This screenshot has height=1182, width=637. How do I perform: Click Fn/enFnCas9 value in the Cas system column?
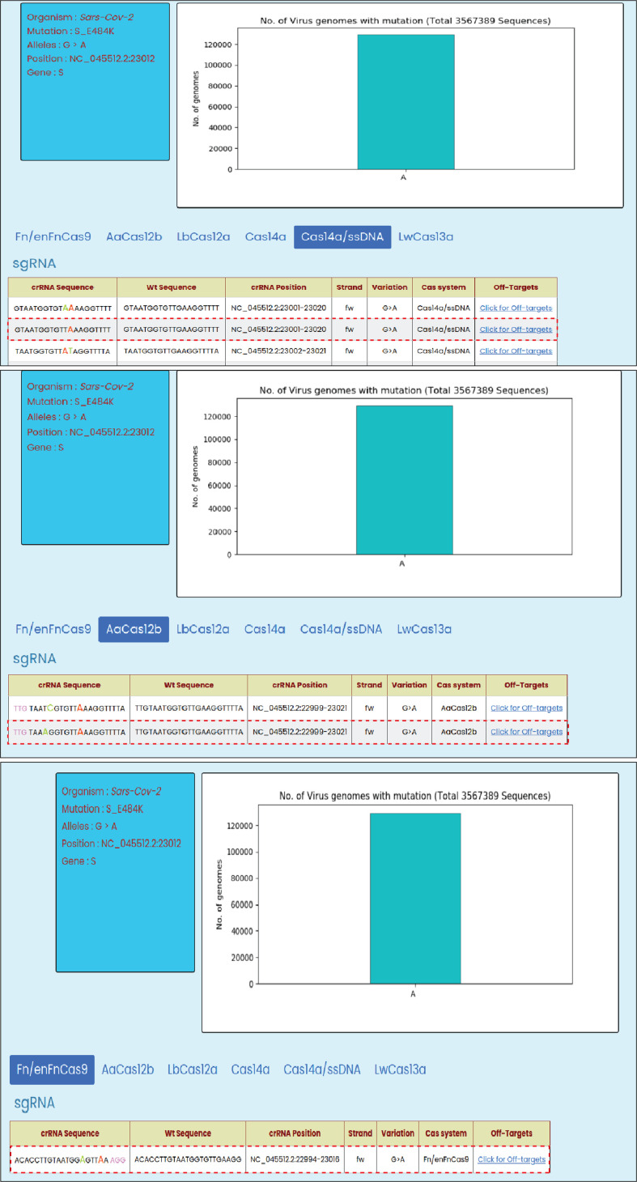point(445,1159)
